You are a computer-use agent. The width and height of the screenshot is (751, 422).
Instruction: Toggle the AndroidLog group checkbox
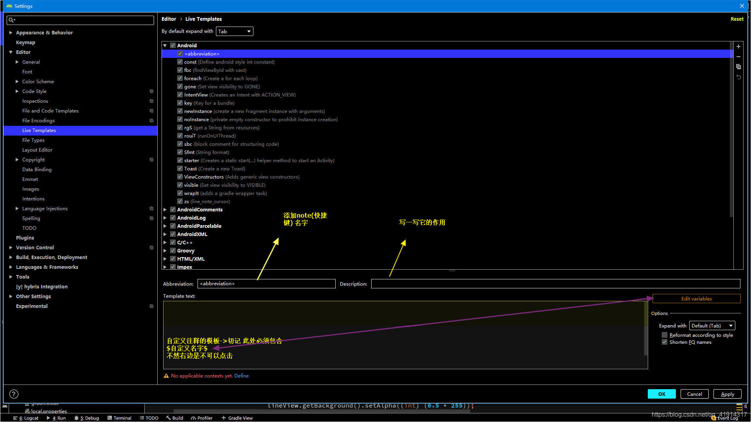[x=173, y=218]
